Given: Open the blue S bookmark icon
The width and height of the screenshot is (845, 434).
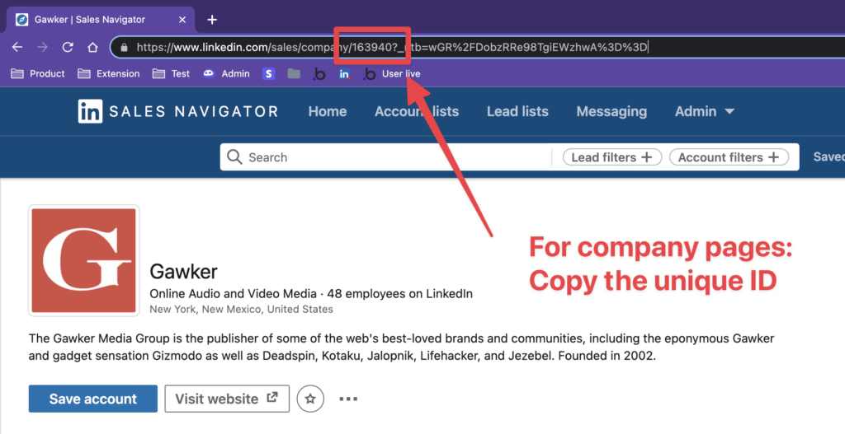Looking at the screenshot, I should 268,73.
